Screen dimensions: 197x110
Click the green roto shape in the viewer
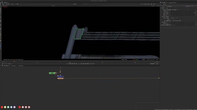pyautogui.click(x=79, y=34)
